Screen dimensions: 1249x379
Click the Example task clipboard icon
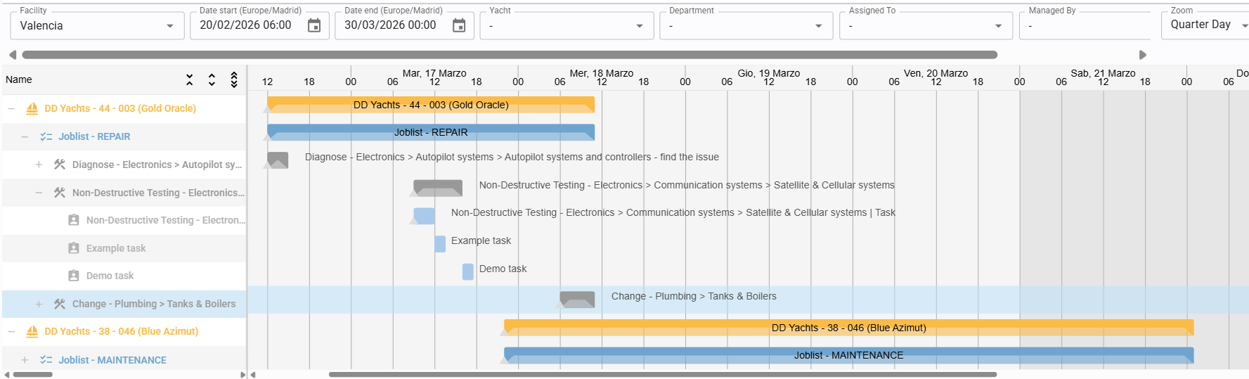click(x=74, y=248)
